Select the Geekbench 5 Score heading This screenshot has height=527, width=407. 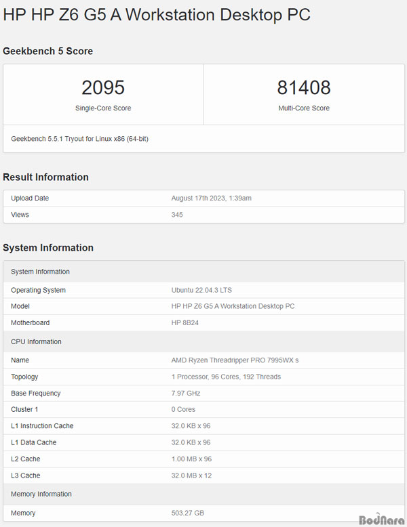click(47, 51)
